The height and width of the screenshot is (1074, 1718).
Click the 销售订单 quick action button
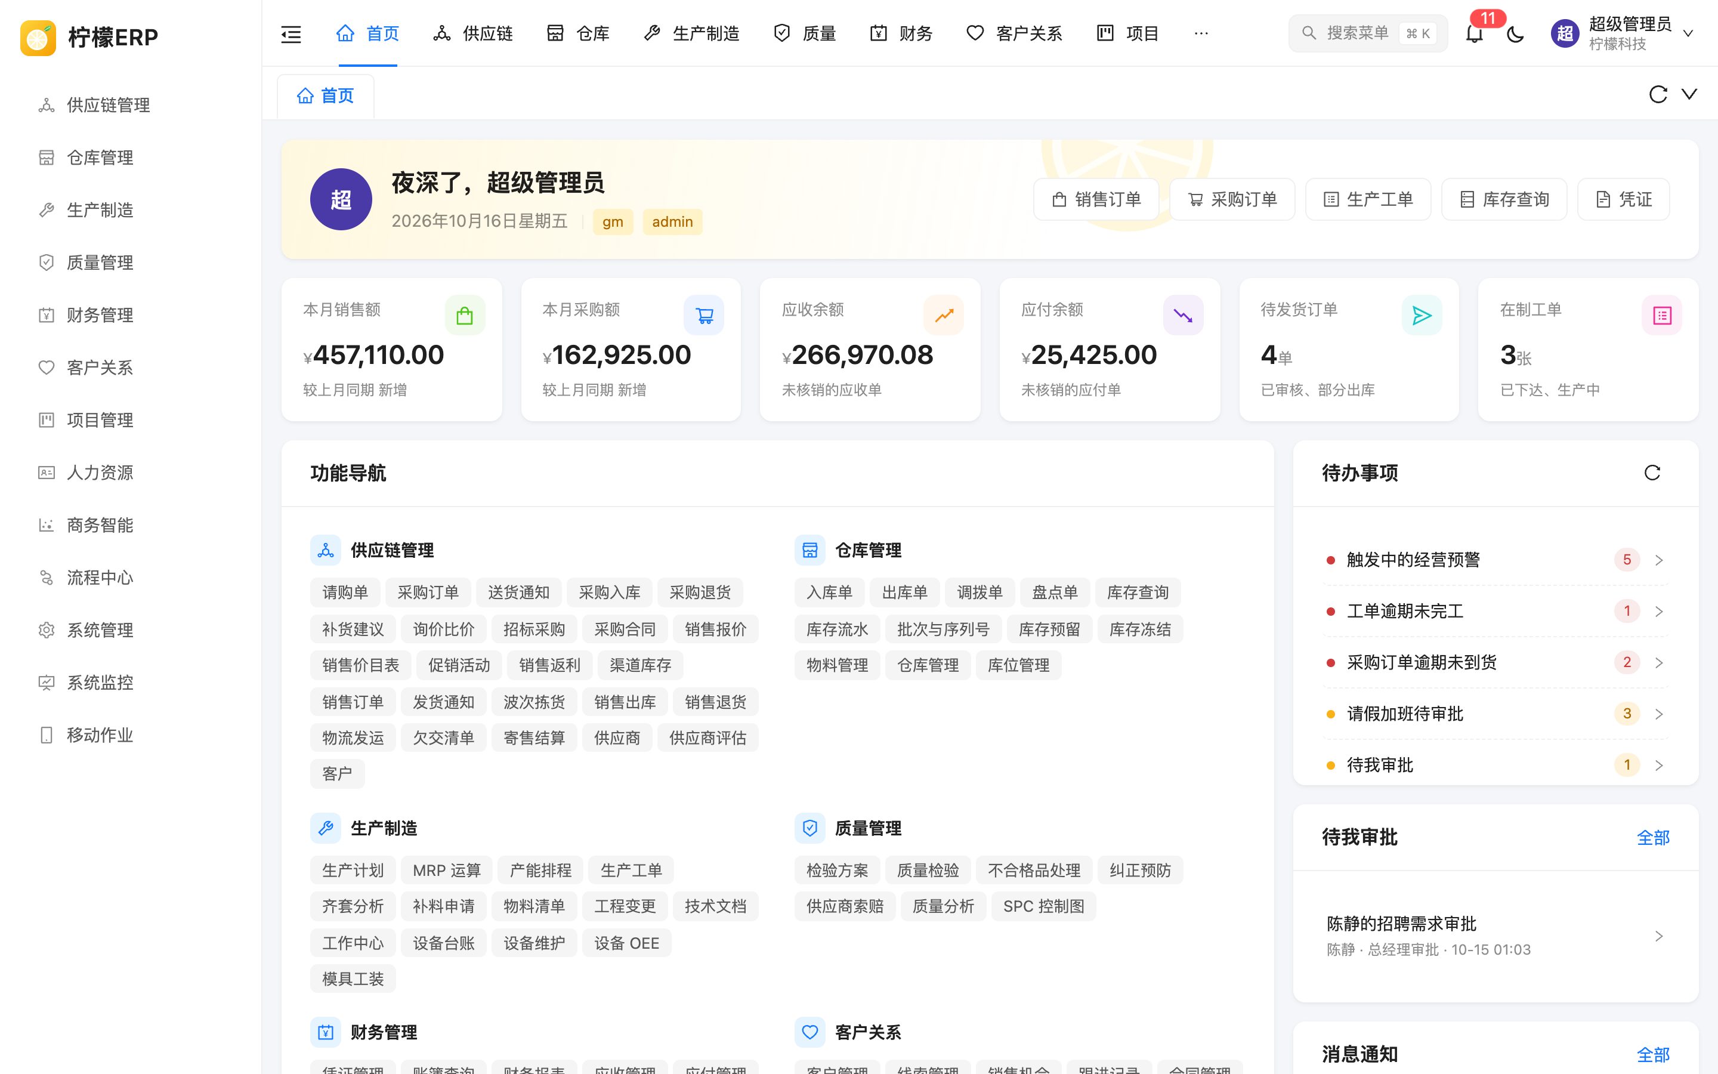1096,200
